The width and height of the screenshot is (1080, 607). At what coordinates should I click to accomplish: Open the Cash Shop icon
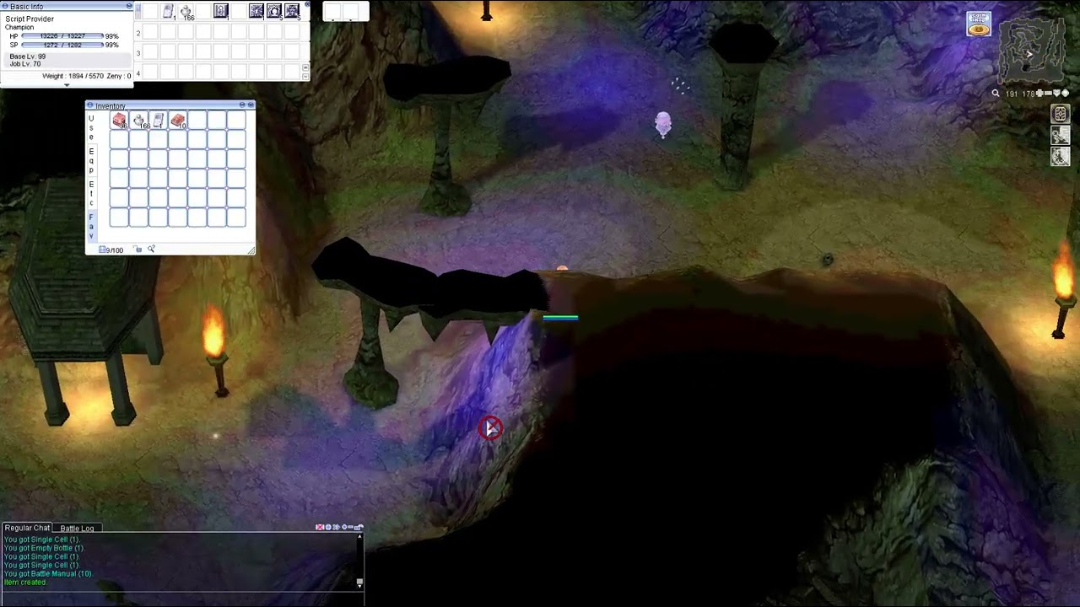coord(979,24)
